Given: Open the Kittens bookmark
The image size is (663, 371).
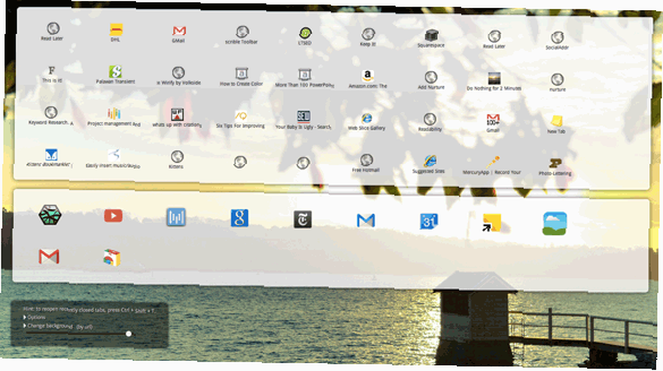Looking at the screenshot, I should (x=177, y=159).
